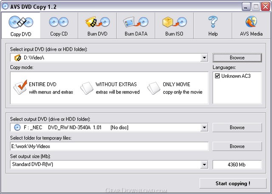Click the temporary files folder path field
The image size is (272, 194).
pos(109,146)
